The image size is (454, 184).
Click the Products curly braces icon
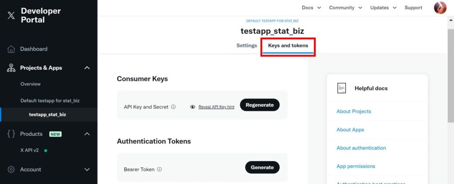pos(12,134)
